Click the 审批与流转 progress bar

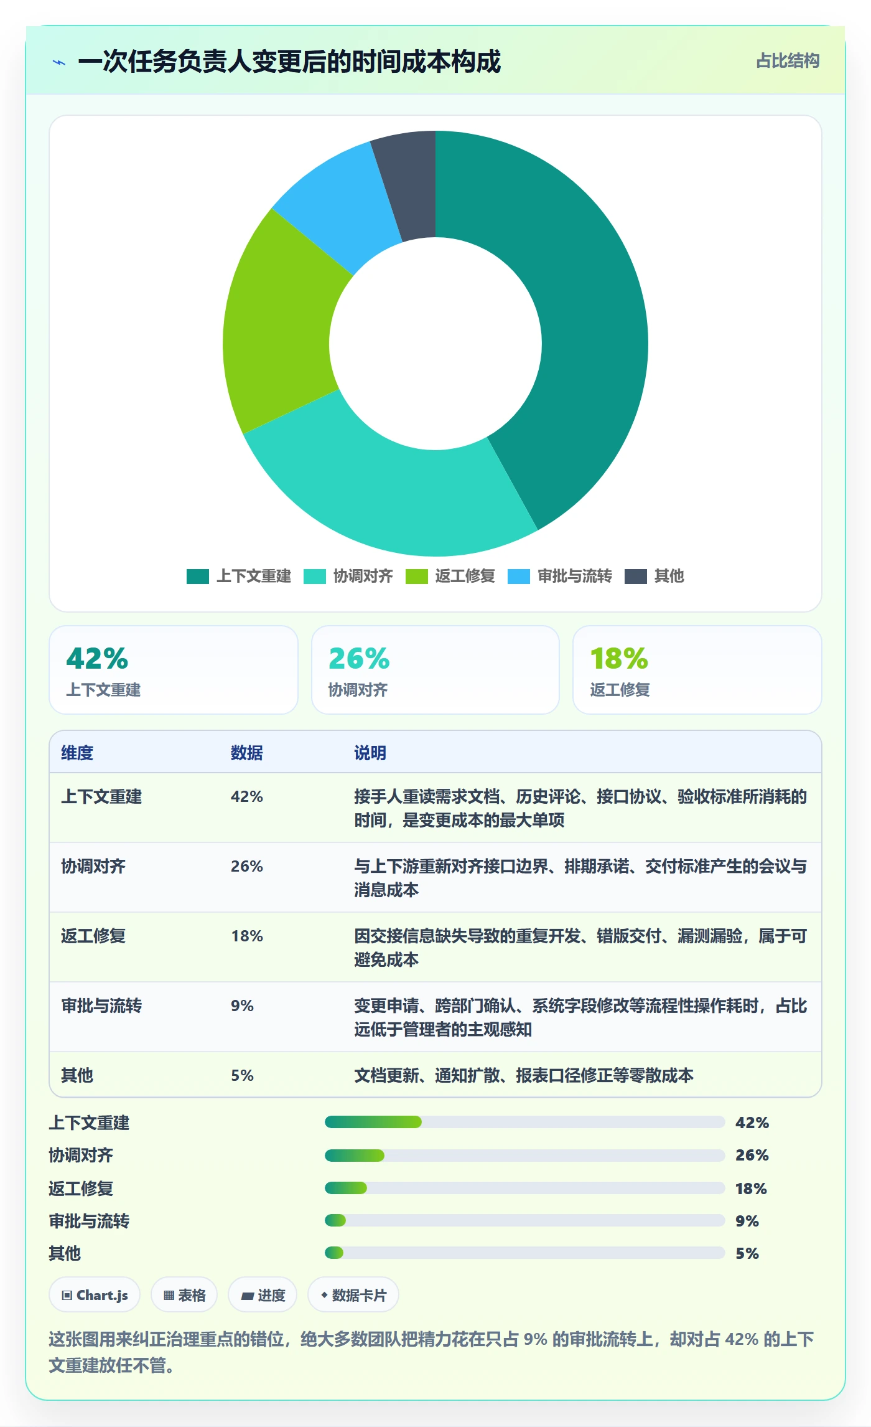525,1220
